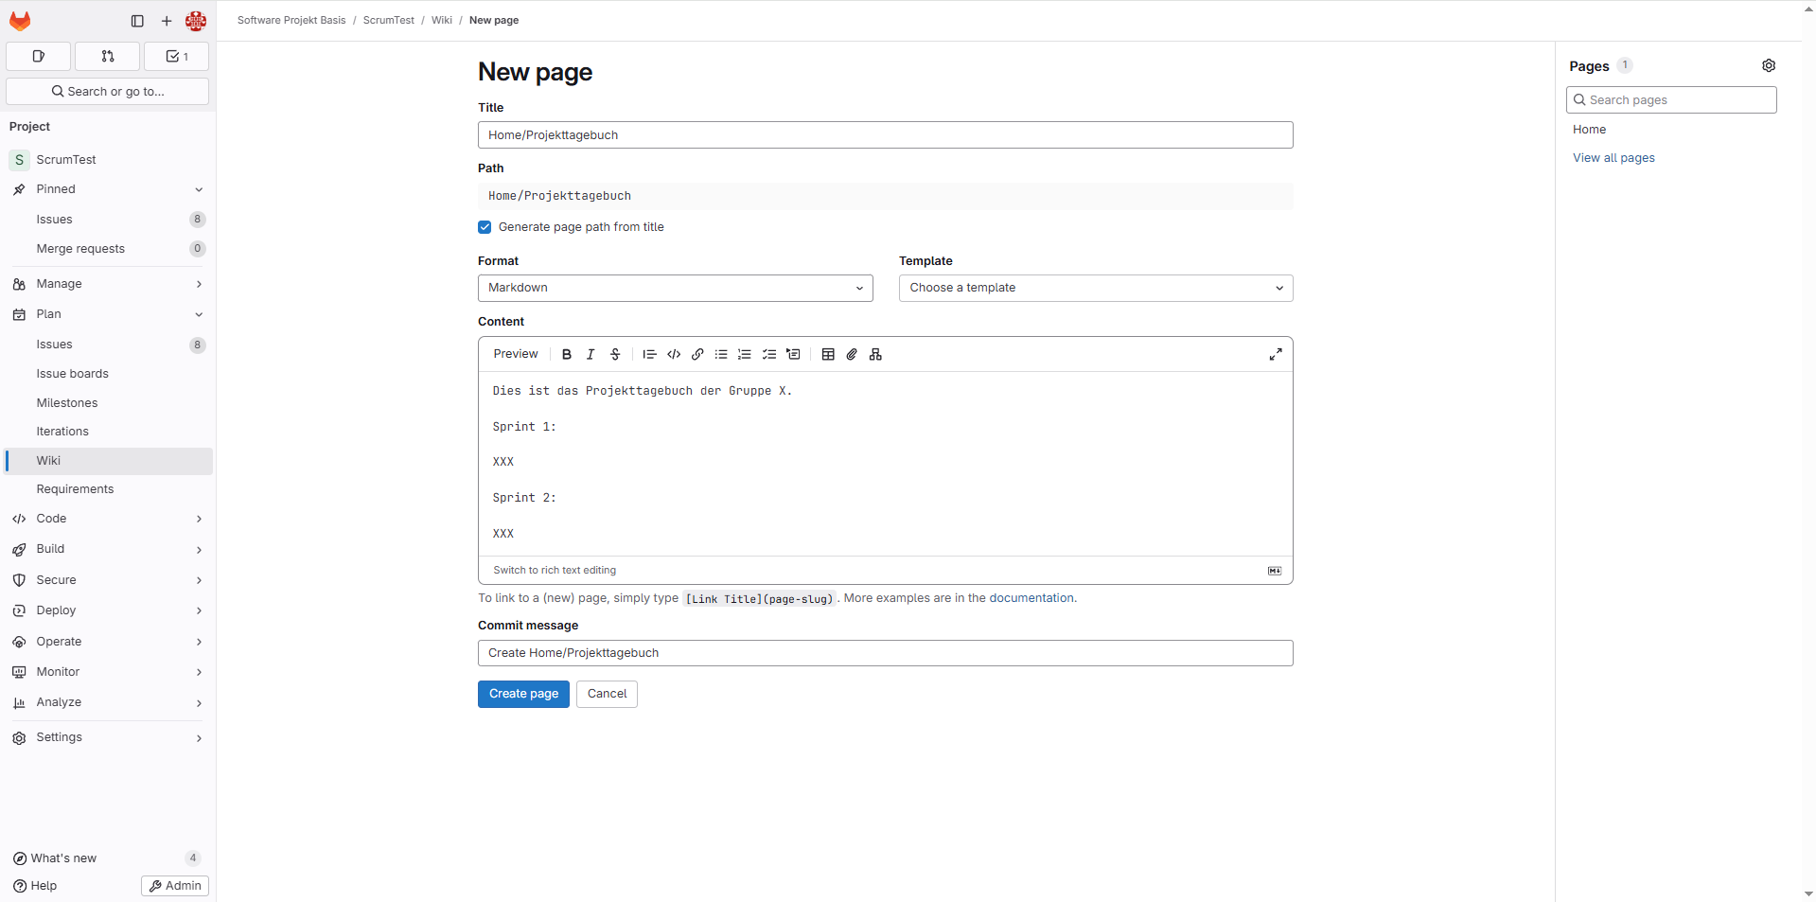Click the Create page button
This screenshot has height=902, width=1816.
coord(523,694)
